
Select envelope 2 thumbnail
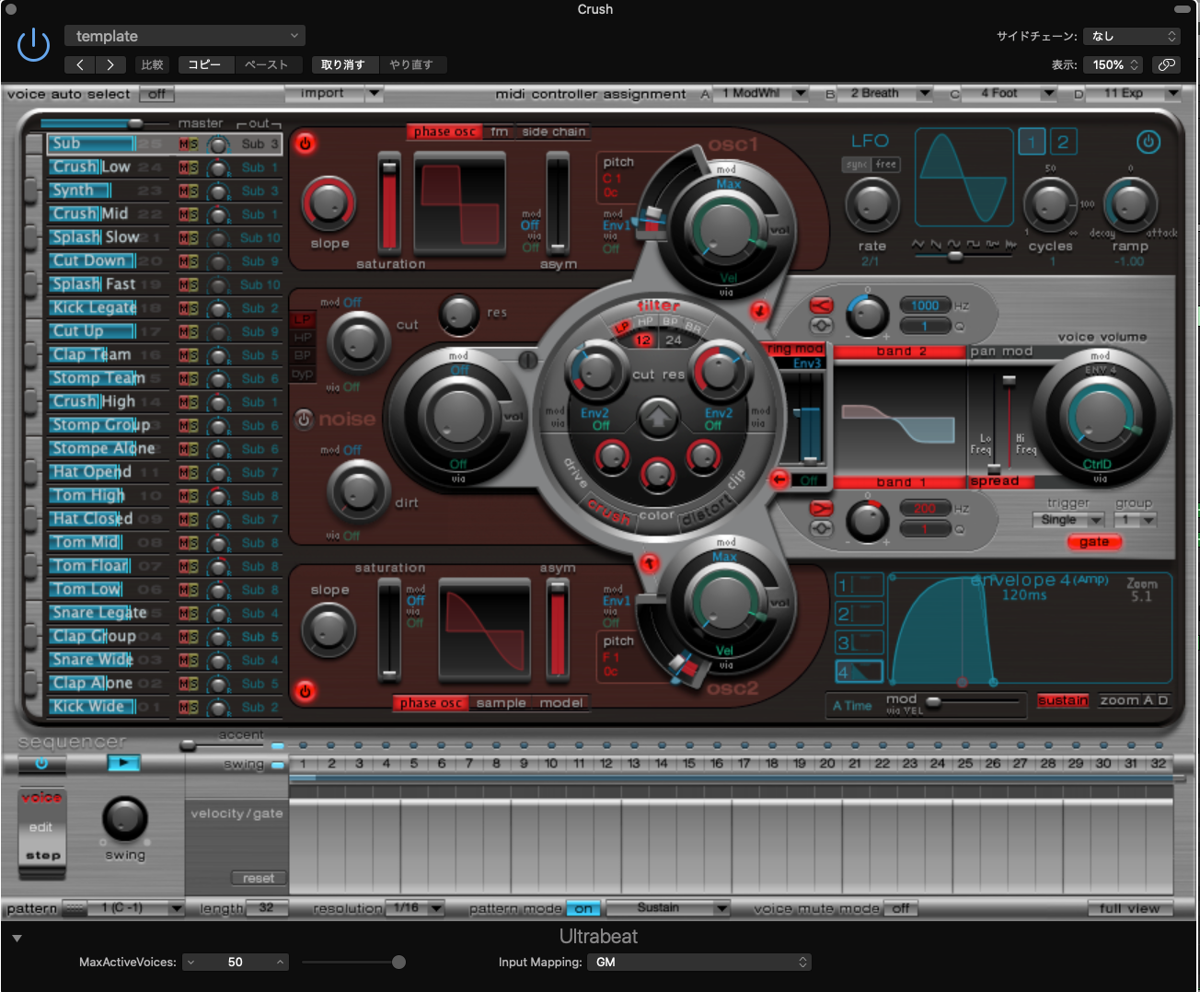click(859, 614)
